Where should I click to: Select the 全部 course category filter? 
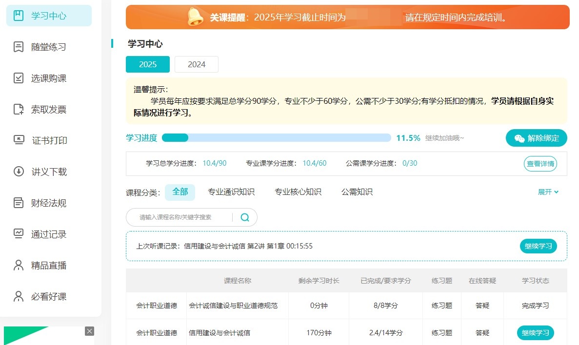pyautogui.click(x=180, y=192)
